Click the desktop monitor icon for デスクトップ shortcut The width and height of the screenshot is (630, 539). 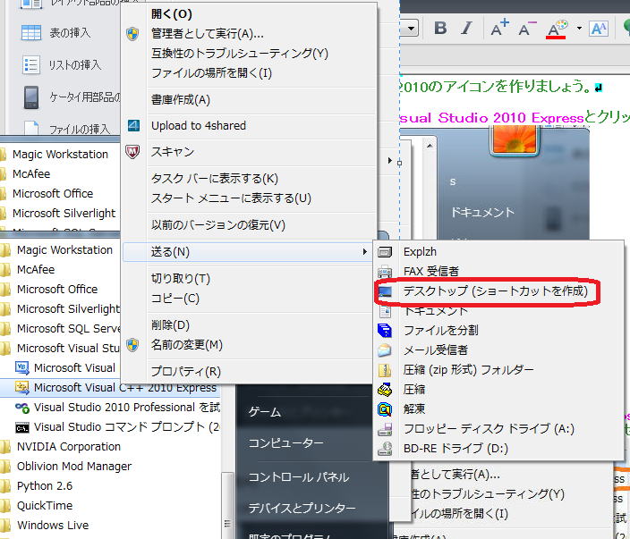click(x=385, y=291)
